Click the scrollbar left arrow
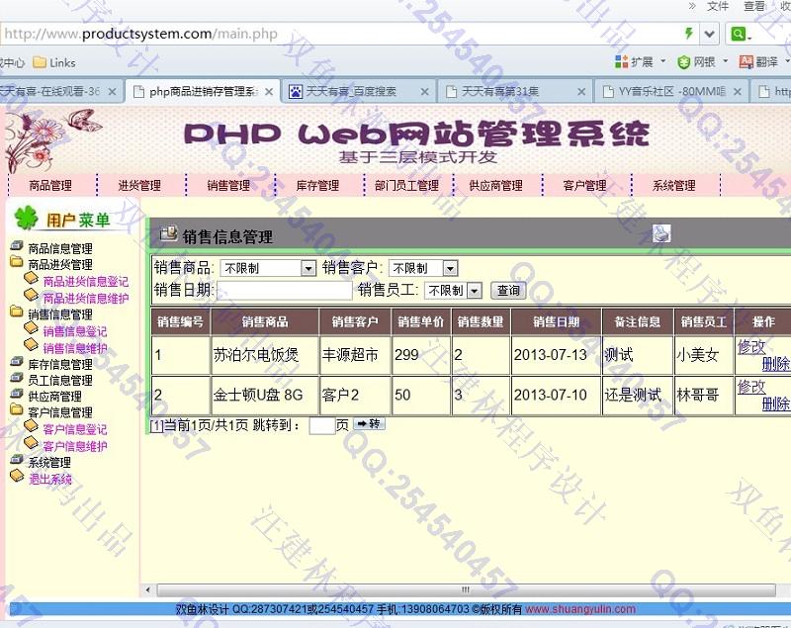Screen dimensions: 791x628 pyautogui.click(x=147, y=589)
